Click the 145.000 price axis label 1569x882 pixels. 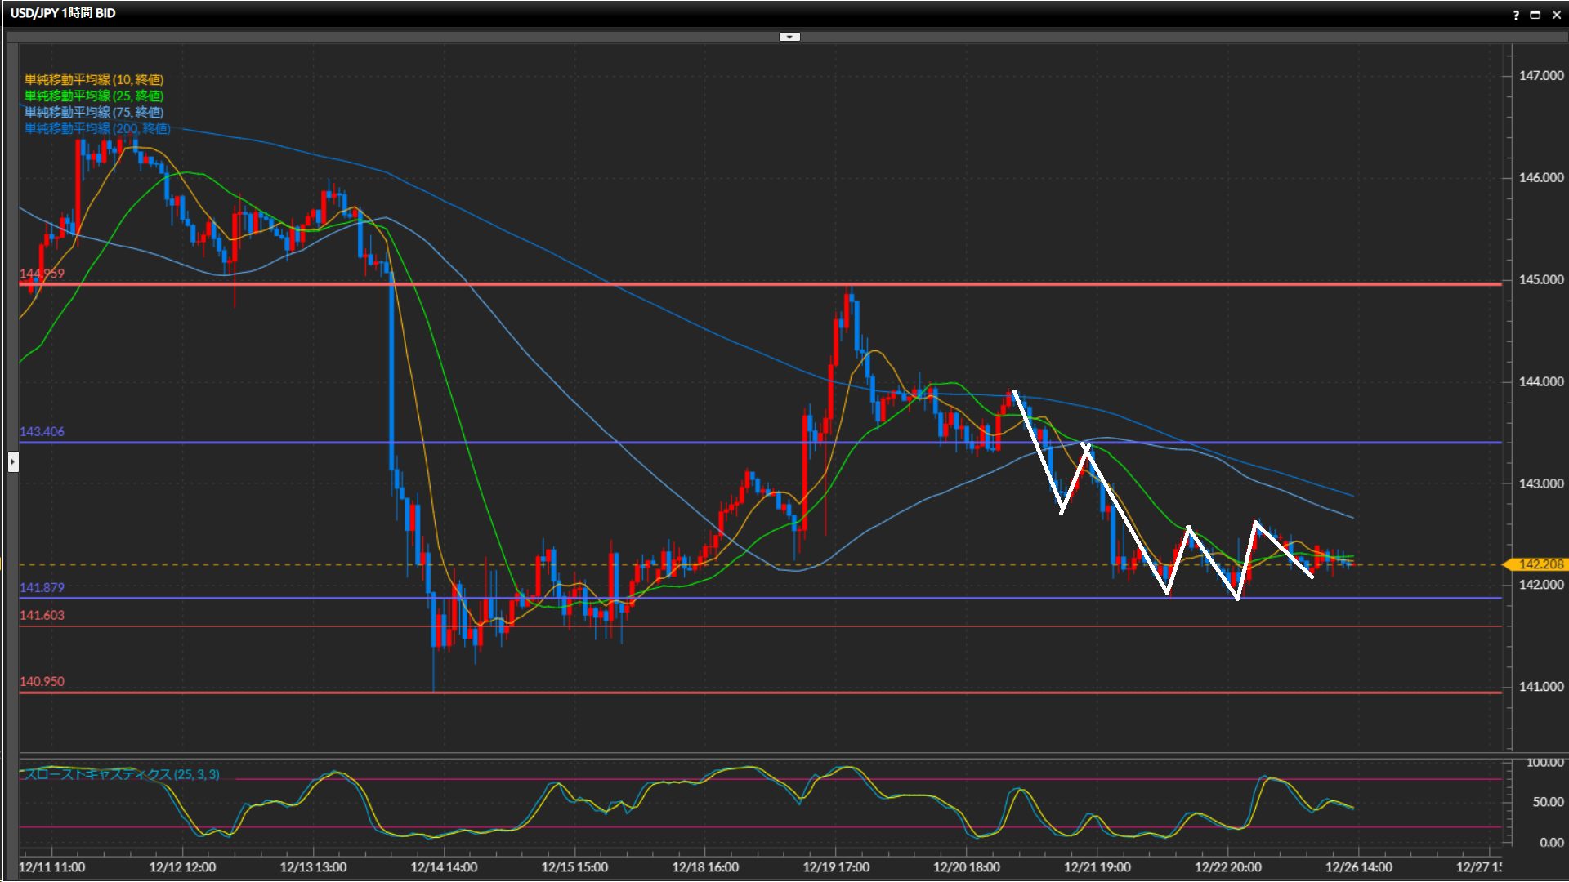tap(1540, 279)
